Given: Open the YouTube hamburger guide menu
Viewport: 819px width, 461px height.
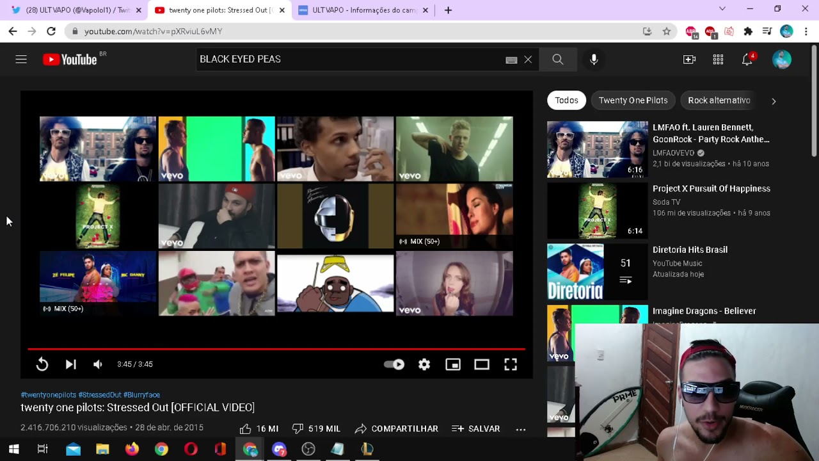Looking at the screenshot, I should (x=21, y=60).
